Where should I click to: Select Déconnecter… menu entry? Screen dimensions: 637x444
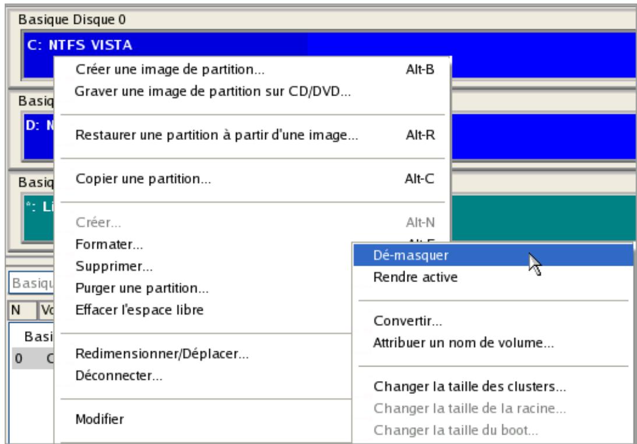(203, 376)
